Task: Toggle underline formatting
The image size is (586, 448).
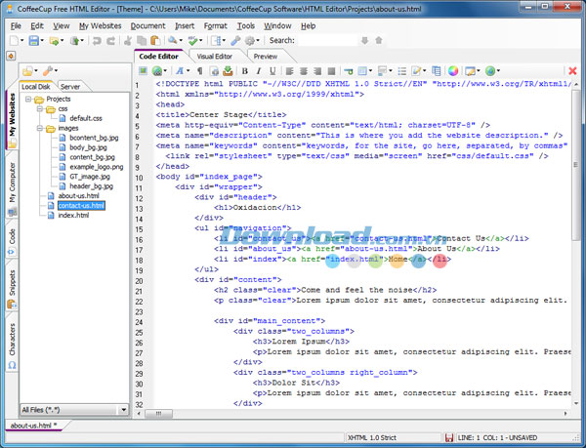Action: 272,71
